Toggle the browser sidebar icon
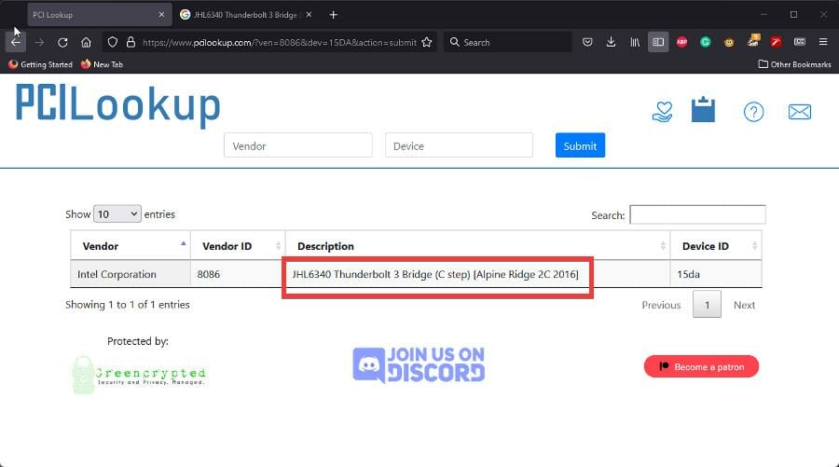 (x=658, y=42)
